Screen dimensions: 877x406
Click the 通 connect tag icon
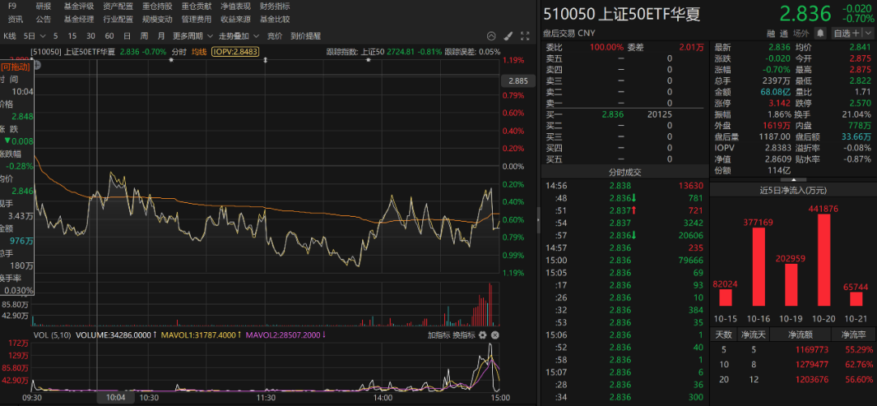[784, 33]
